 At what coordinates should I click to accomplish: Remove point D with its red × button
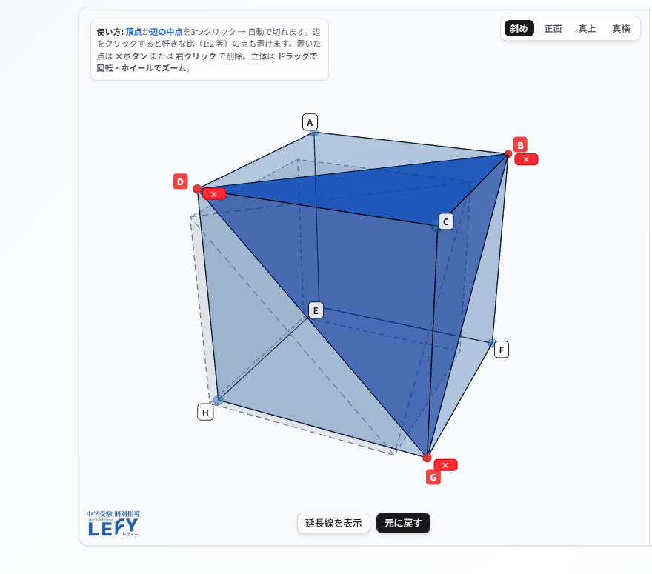click(213, 194)
